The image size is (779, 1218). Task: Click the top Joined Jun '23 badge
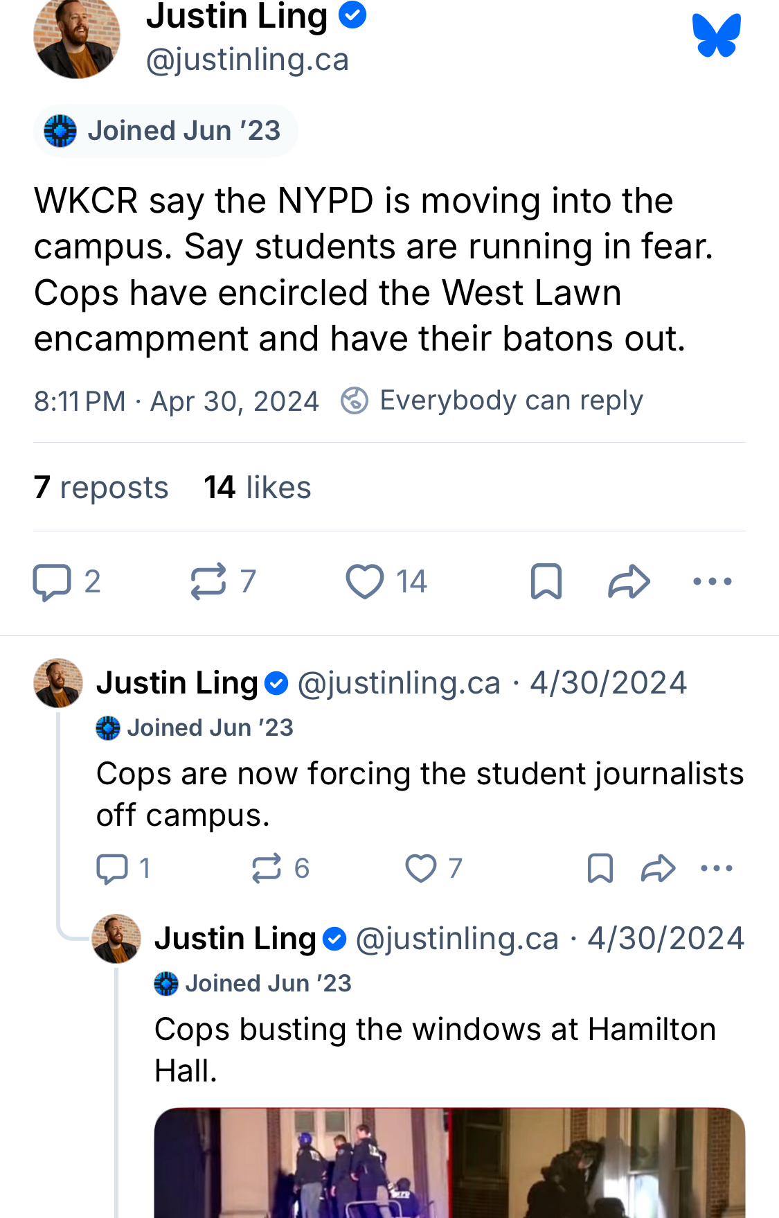coord(165,131)
